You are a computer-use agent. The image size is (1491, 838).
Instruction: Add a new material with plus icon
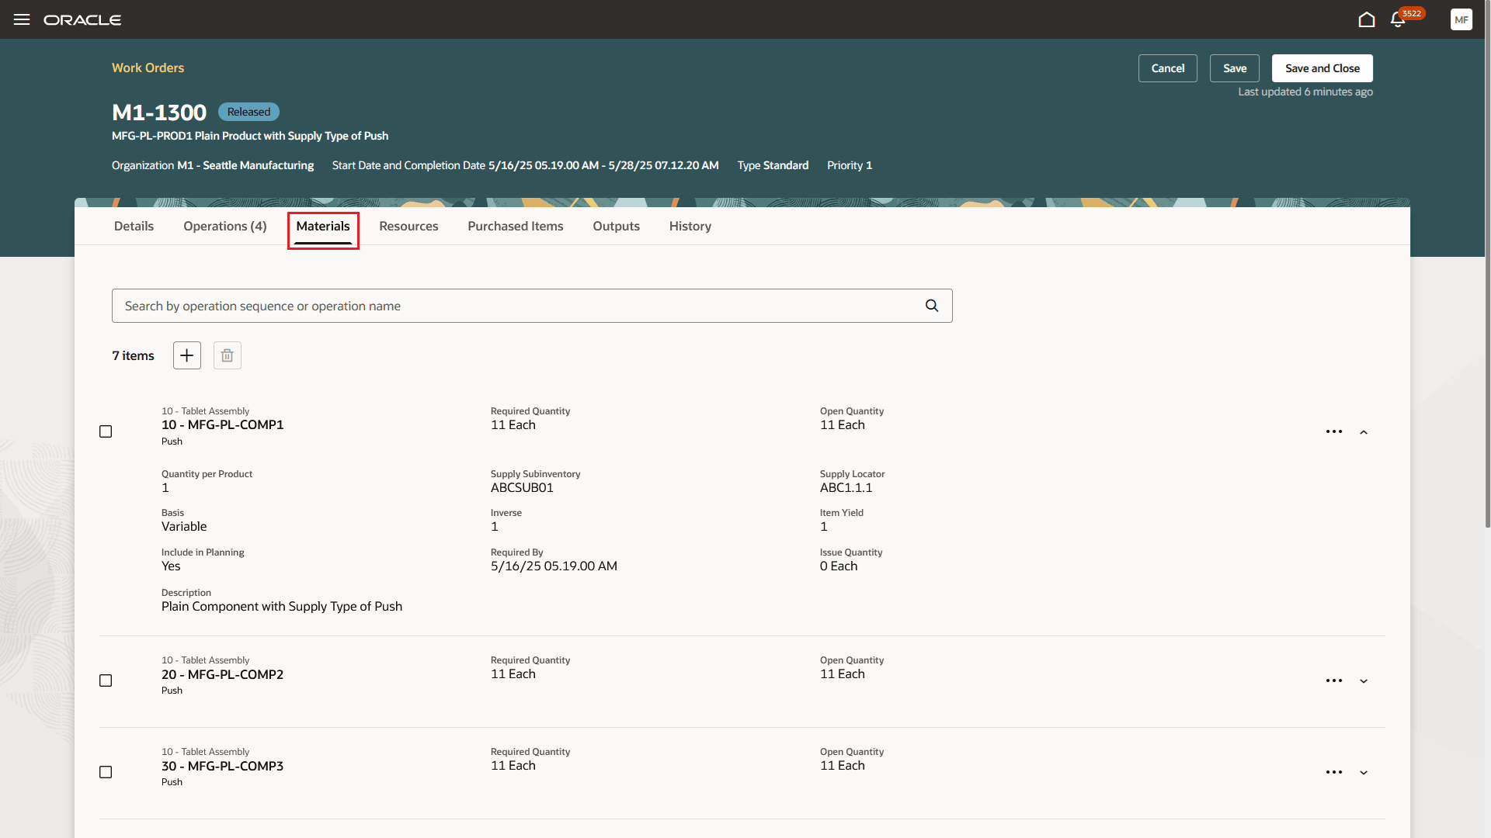coord(186,355)
